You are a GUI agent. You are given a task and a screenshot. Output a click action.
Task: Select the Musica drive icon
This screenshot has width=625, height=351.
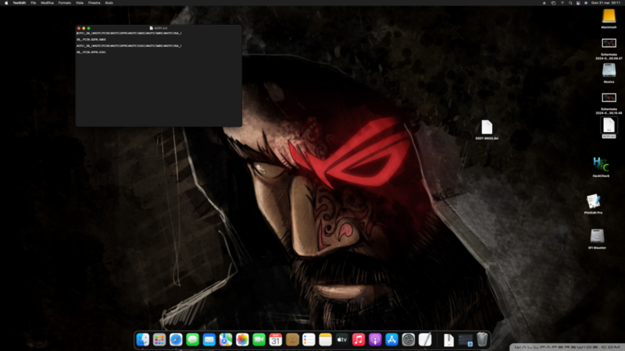click(x=609, y=73)
